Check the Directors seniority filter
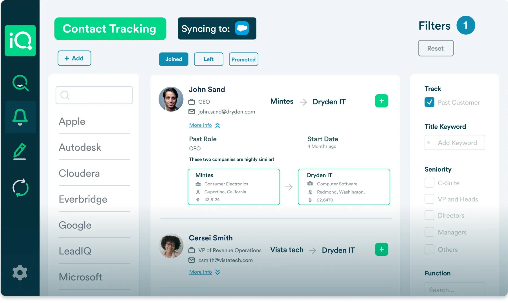 click(429, 215)
